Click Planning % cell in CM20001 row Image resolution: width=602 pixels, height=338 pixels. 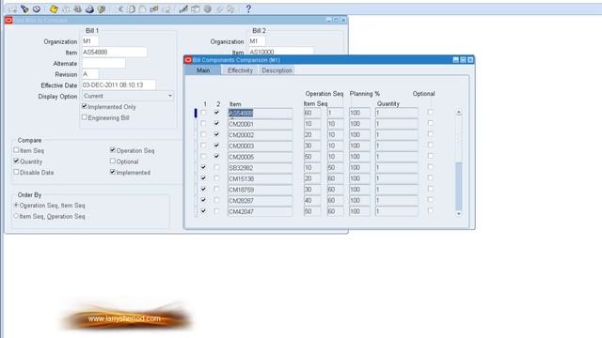[359, 124]
